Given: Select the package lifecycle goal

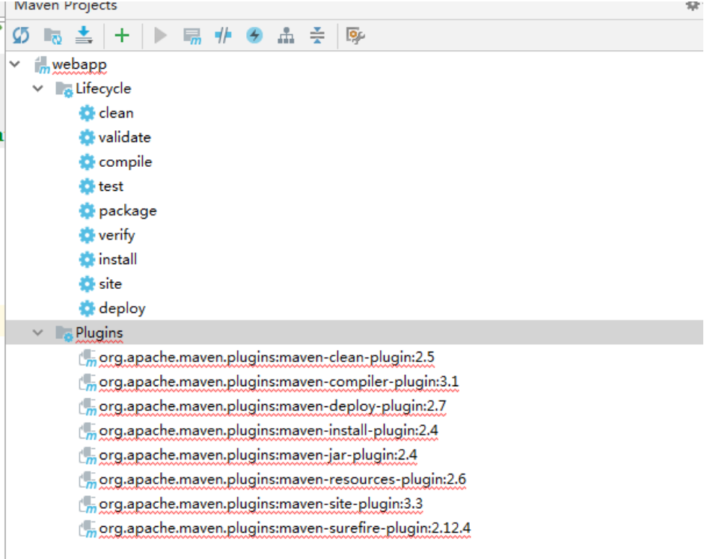Looking at the screenshot, I should (128, 211).
